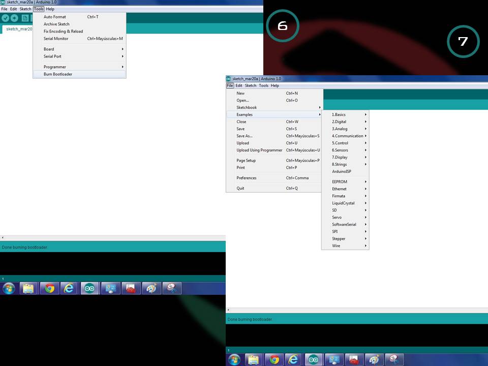This screenshot has width=488, height=366.
Task: Open the 6.Sensors examples submenu
Action: (345, 150)
